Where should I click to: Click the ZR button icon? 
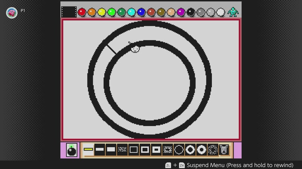pos(182,165)
